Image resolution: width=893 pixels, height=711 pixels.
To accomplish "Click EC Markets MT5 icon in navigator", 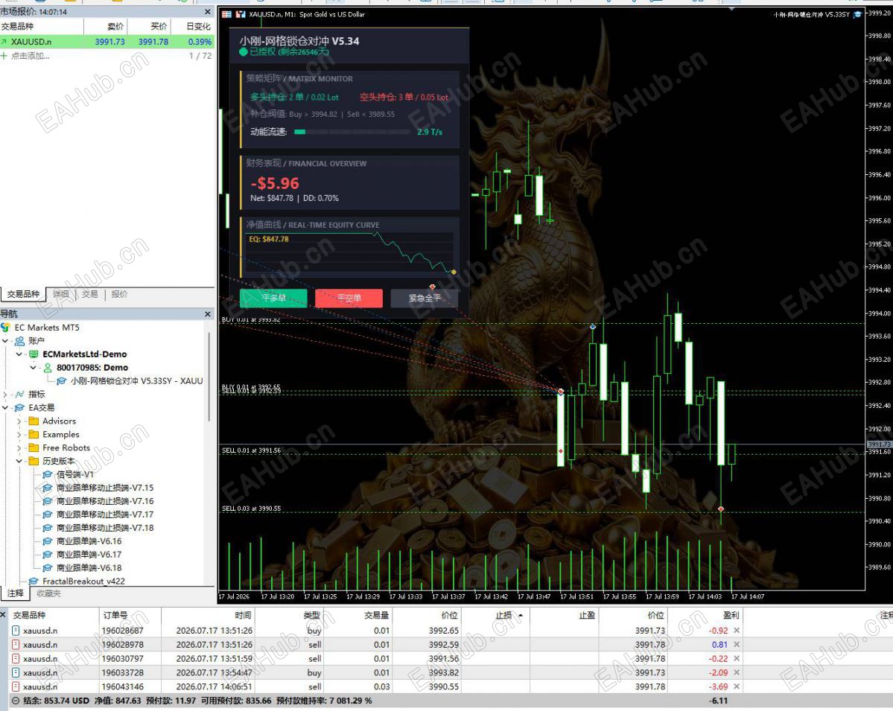I will pos(6,328).
